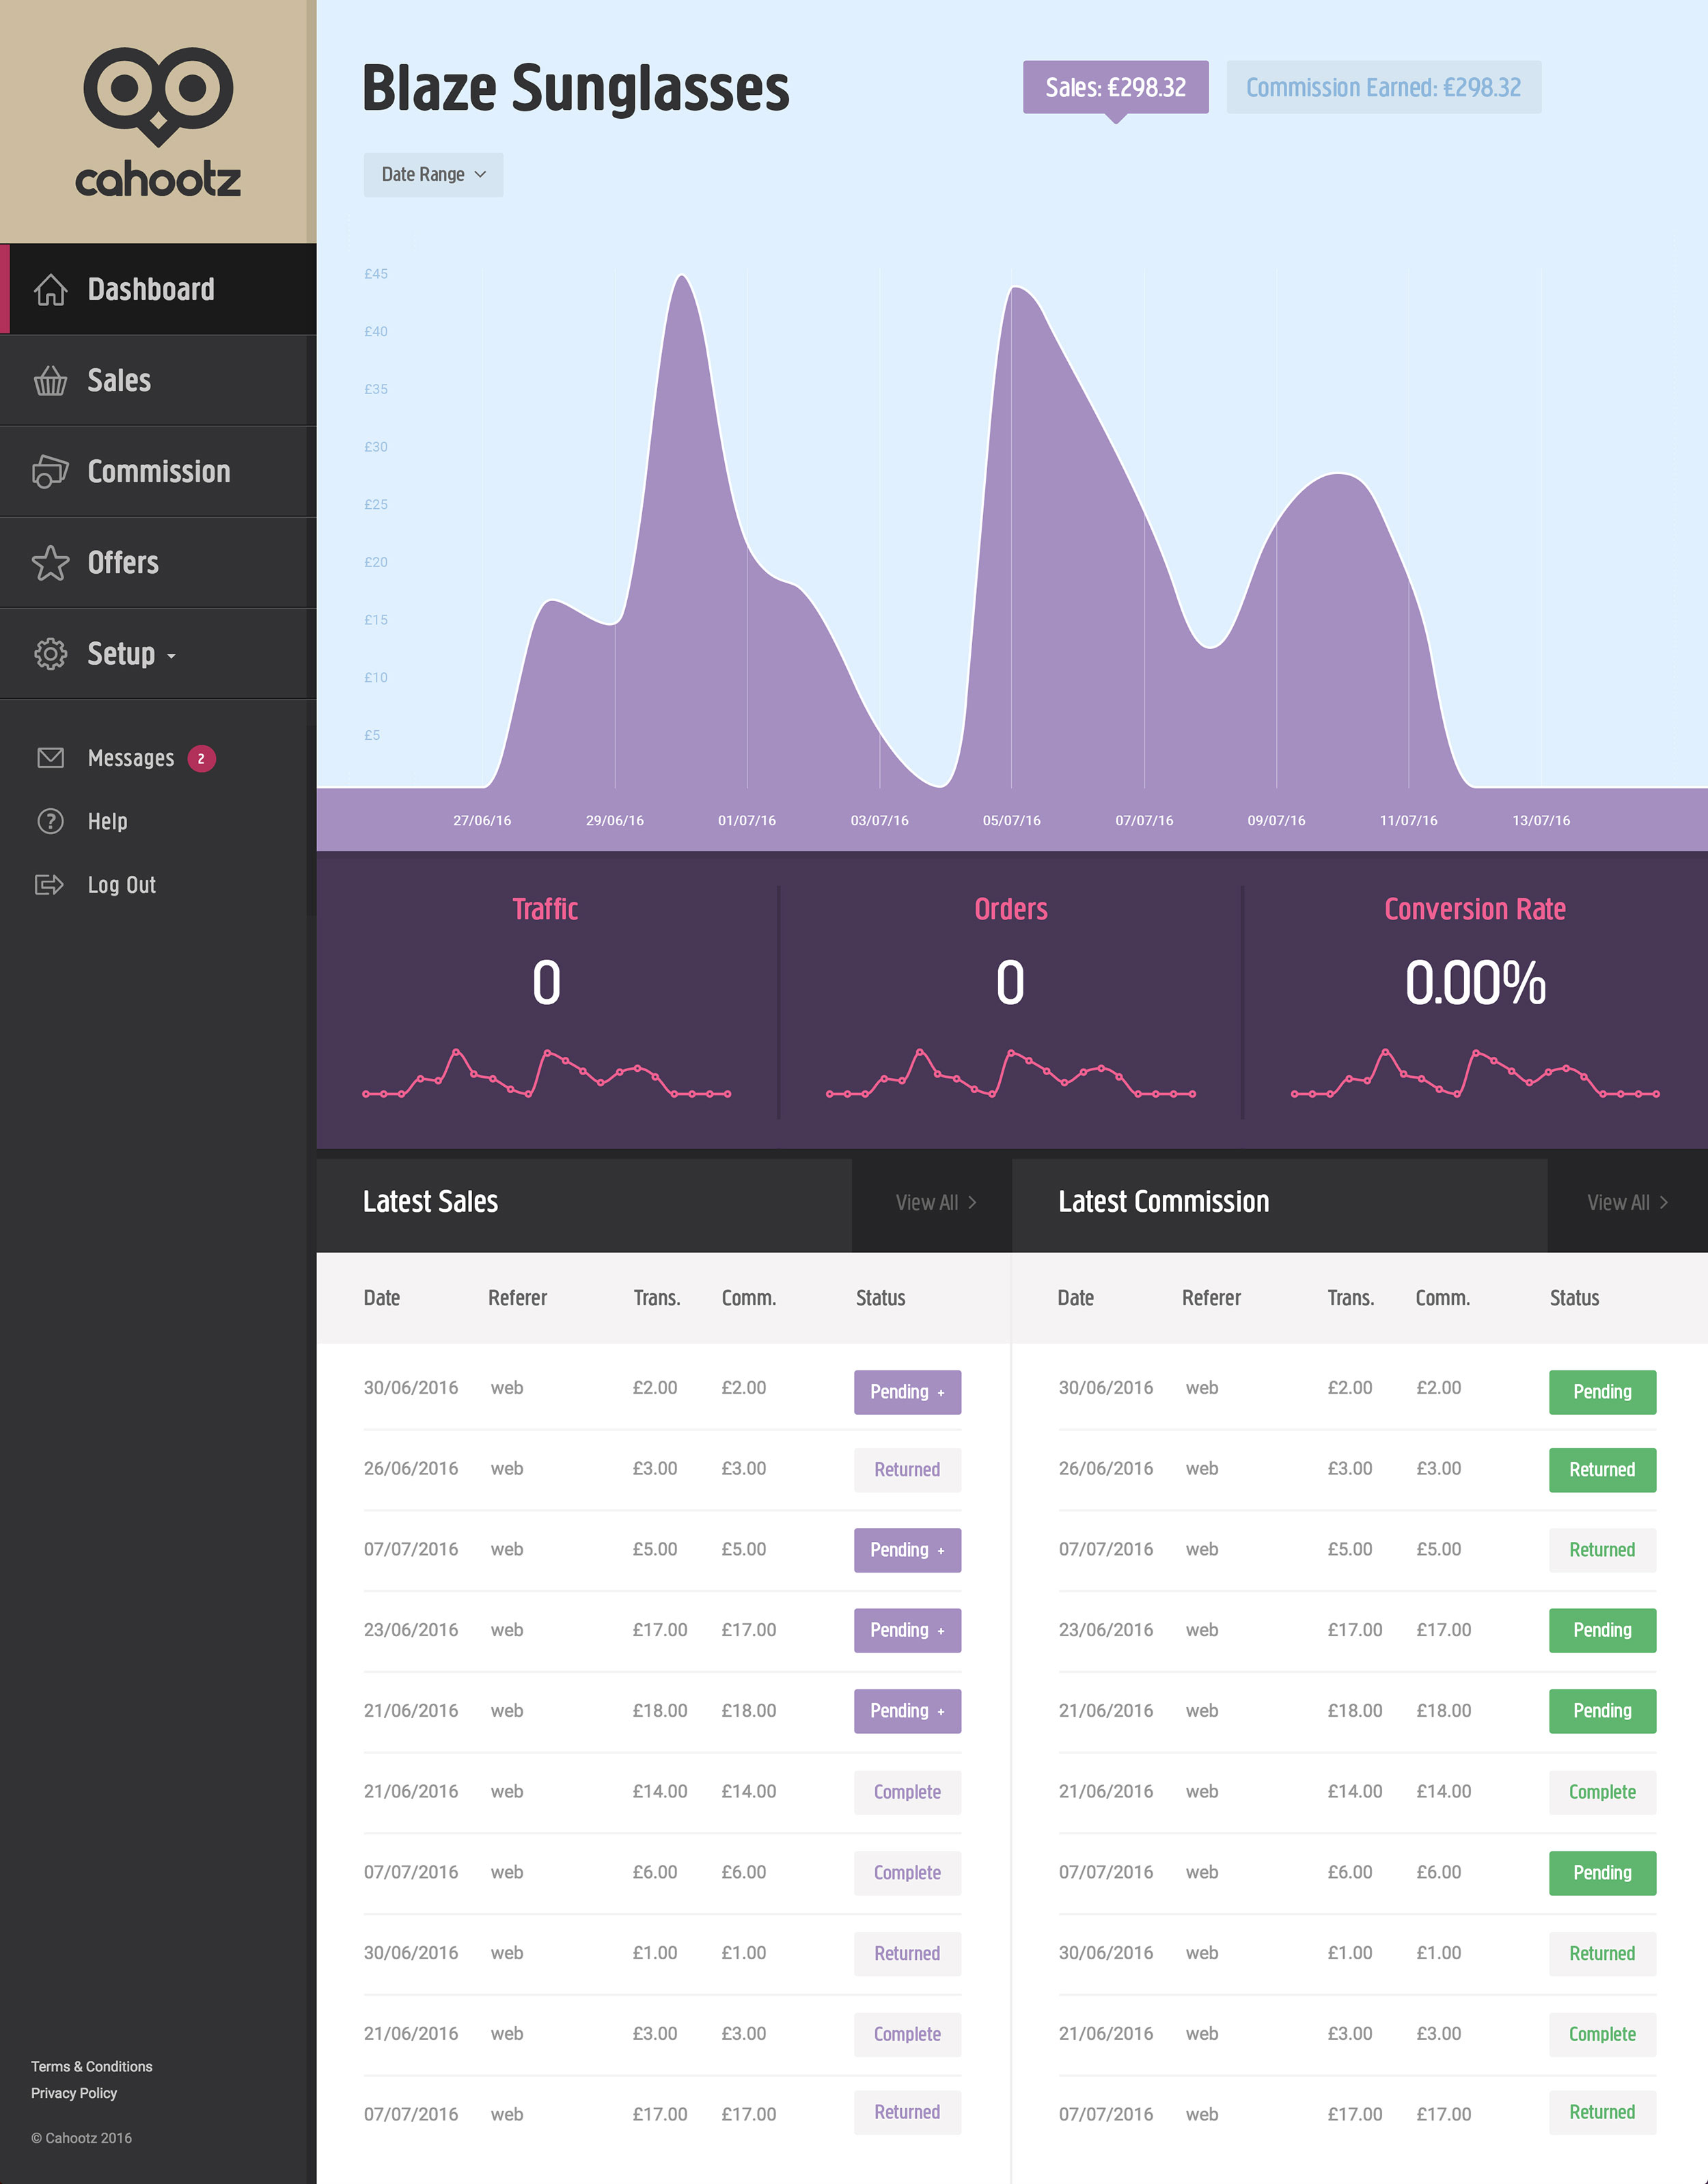Click the Setup gear icon
The width and height of the screenshot is (1708, 2184).
tap(50, 654)
